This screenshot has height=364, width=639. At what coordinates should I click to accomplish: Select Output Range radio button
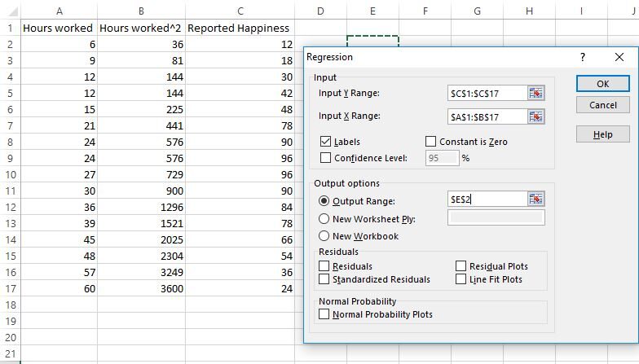tap(324, 200)
